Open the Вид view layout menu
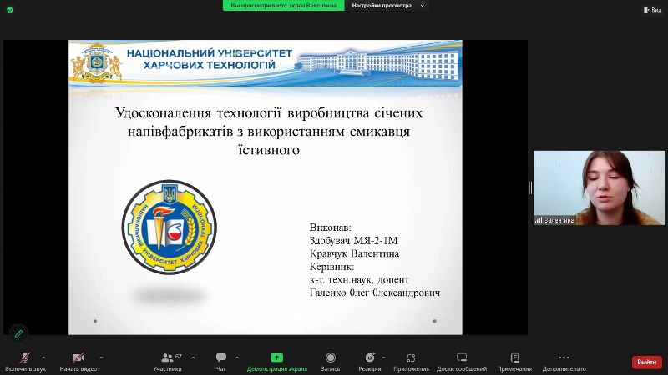The height and width of the screenshot is (375, 668). 652,9
